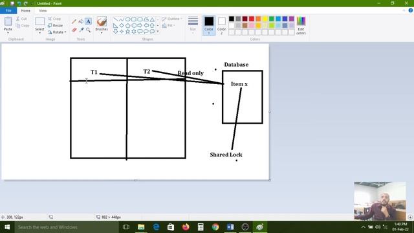
Task: Activate Color 1 foreground selector
Action: pos(209,25)
